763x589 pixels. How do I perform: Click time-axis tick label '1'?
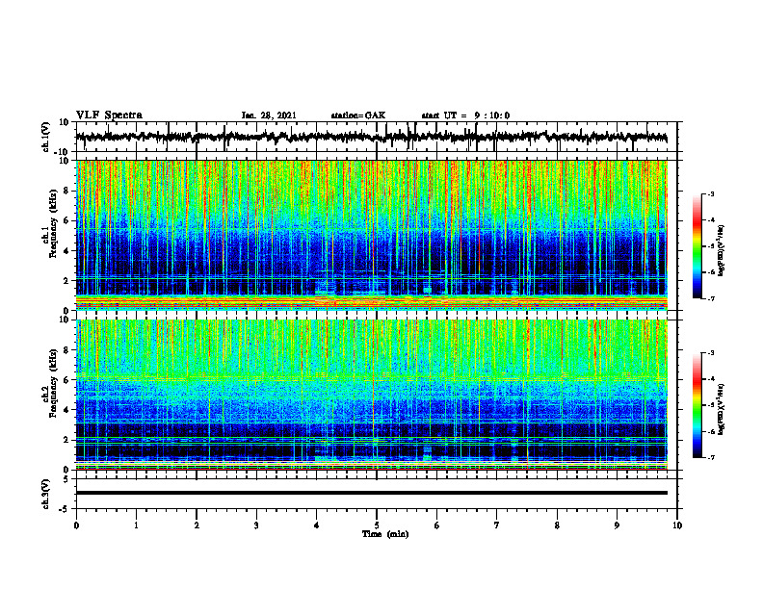136,525
